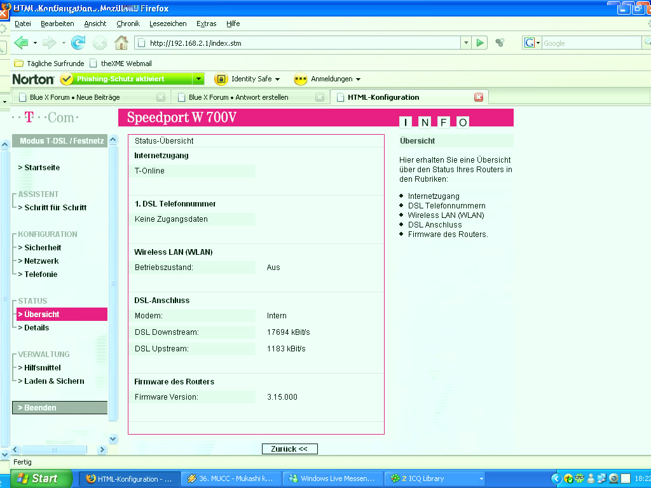Image resolution: width=651 pixels, height=488 pixels.
Task: Click the Zurück << button
Action: pos(289,449)
